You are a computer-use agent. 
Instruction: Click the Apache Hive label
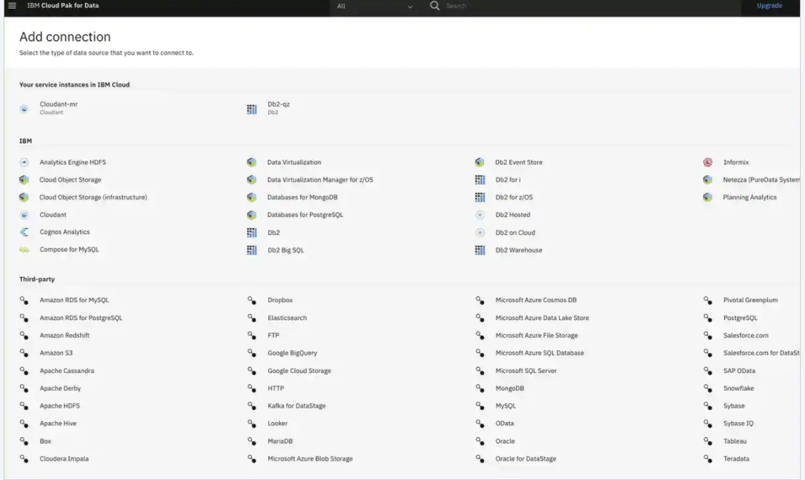58,424
